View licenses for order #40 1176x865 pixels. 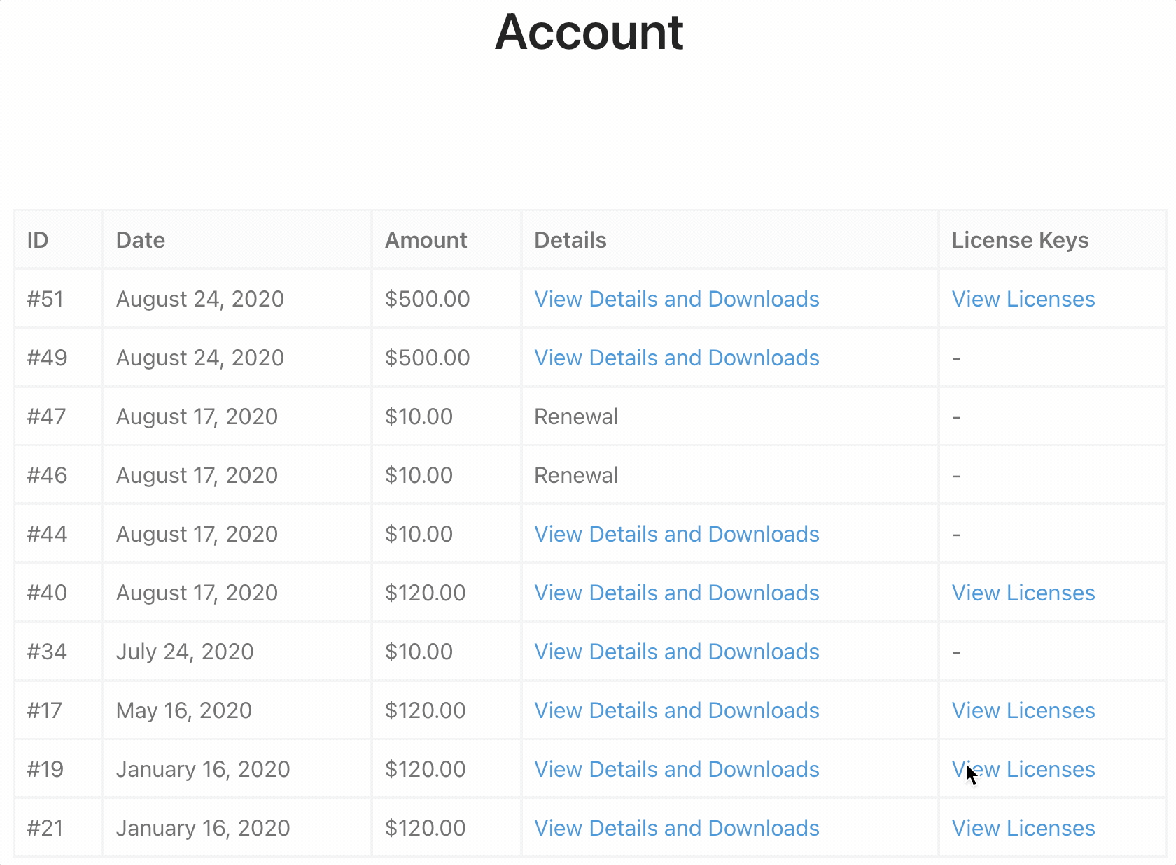coord(1023,593)
